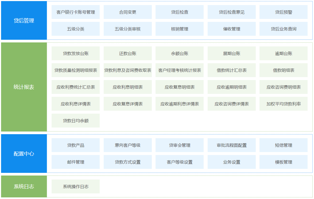Go to 短信管理 settings
Screen dimensions: 314x199
(283, 145)
